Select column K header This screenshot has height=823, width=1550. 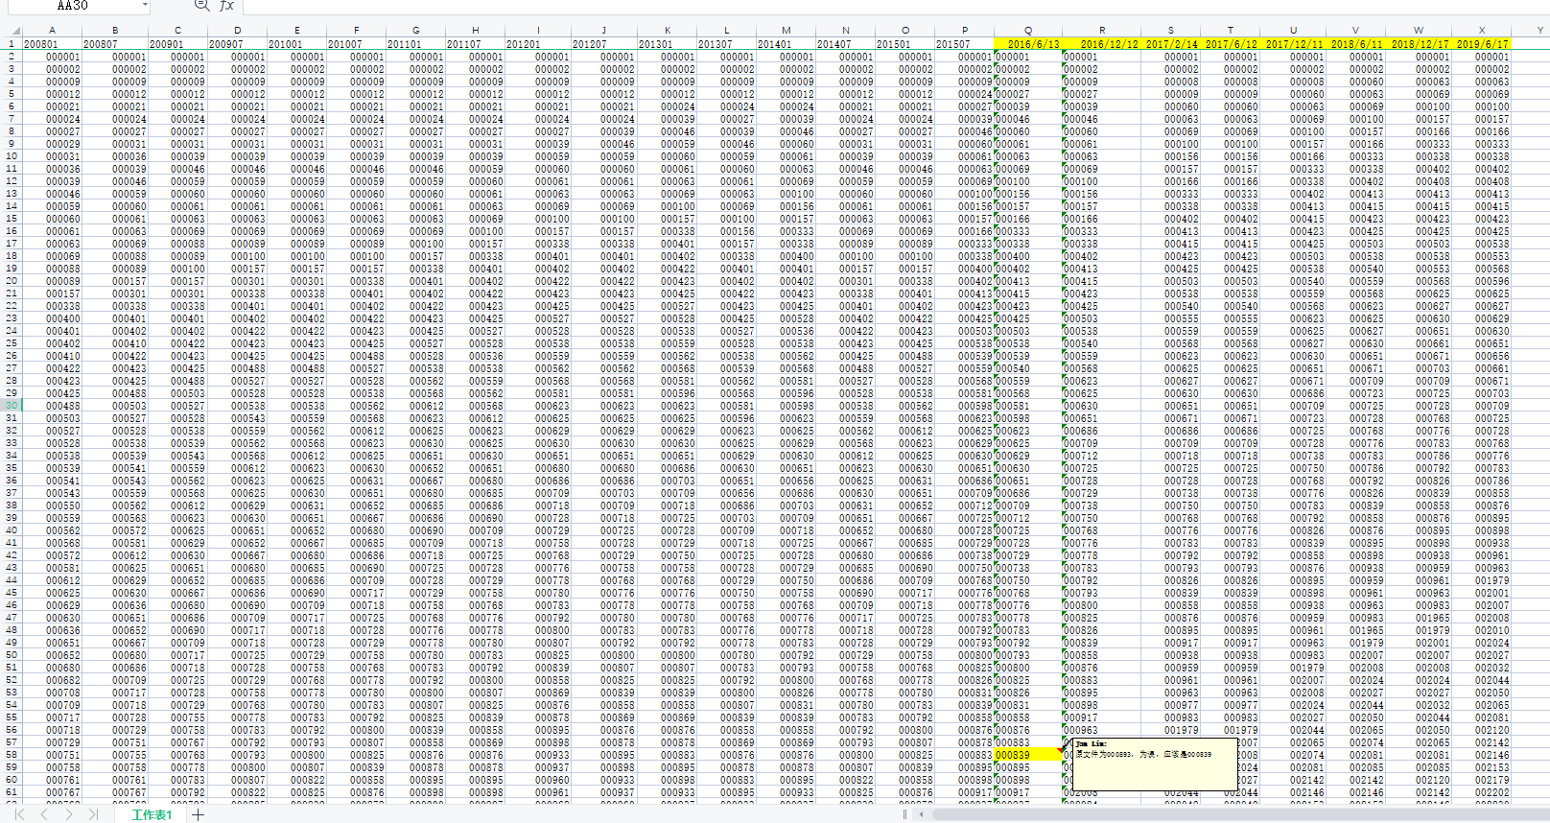point(667,31)
